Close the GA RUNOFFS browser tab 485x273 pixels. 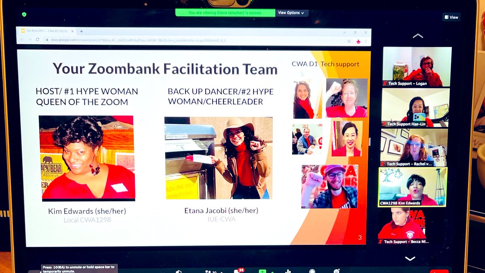click(x=72, y=31)
